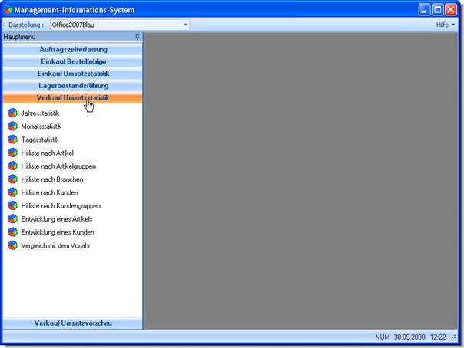
Task: Click the pie chart icon beside Monatsstatistik
Action: 13,126
